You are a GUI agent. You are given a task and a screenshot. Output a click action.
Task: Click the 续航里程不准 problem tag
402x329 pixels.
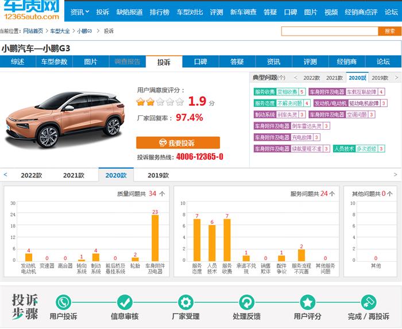[x=307, y=149]
